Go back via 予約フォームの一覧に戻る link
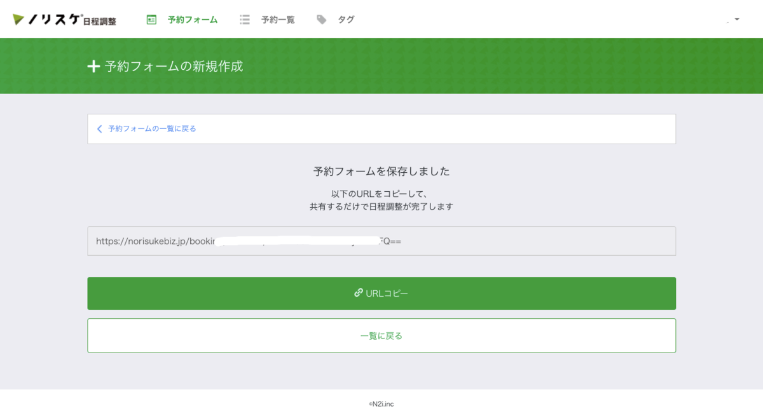763x418 pixels. [152, 129]
